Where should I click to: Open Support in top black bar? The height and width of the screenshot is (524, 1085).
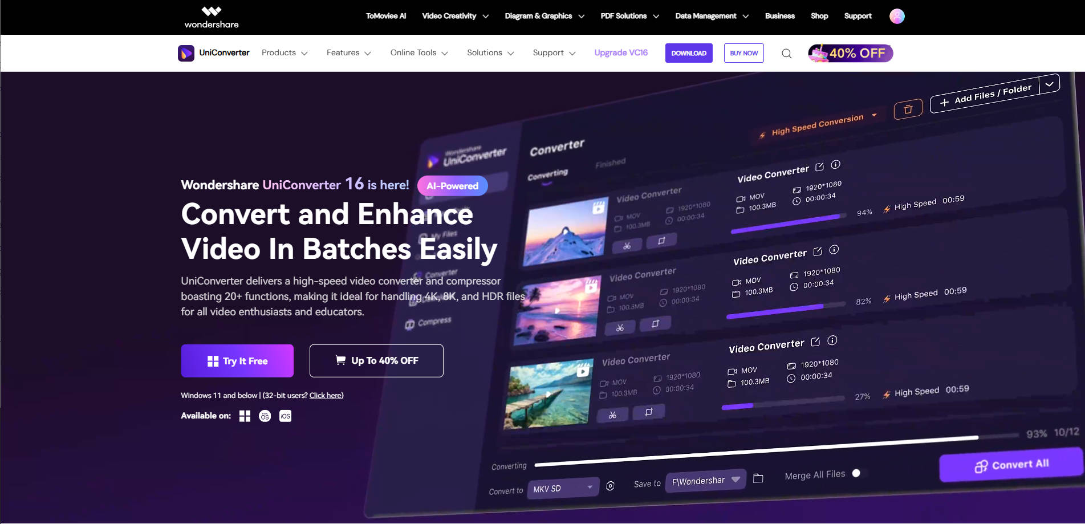coord(858,16)
